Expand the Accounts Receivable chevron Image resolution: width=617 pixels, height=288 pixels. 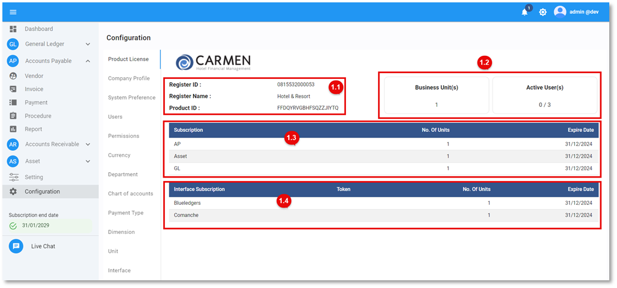click(x=88, y=144)
